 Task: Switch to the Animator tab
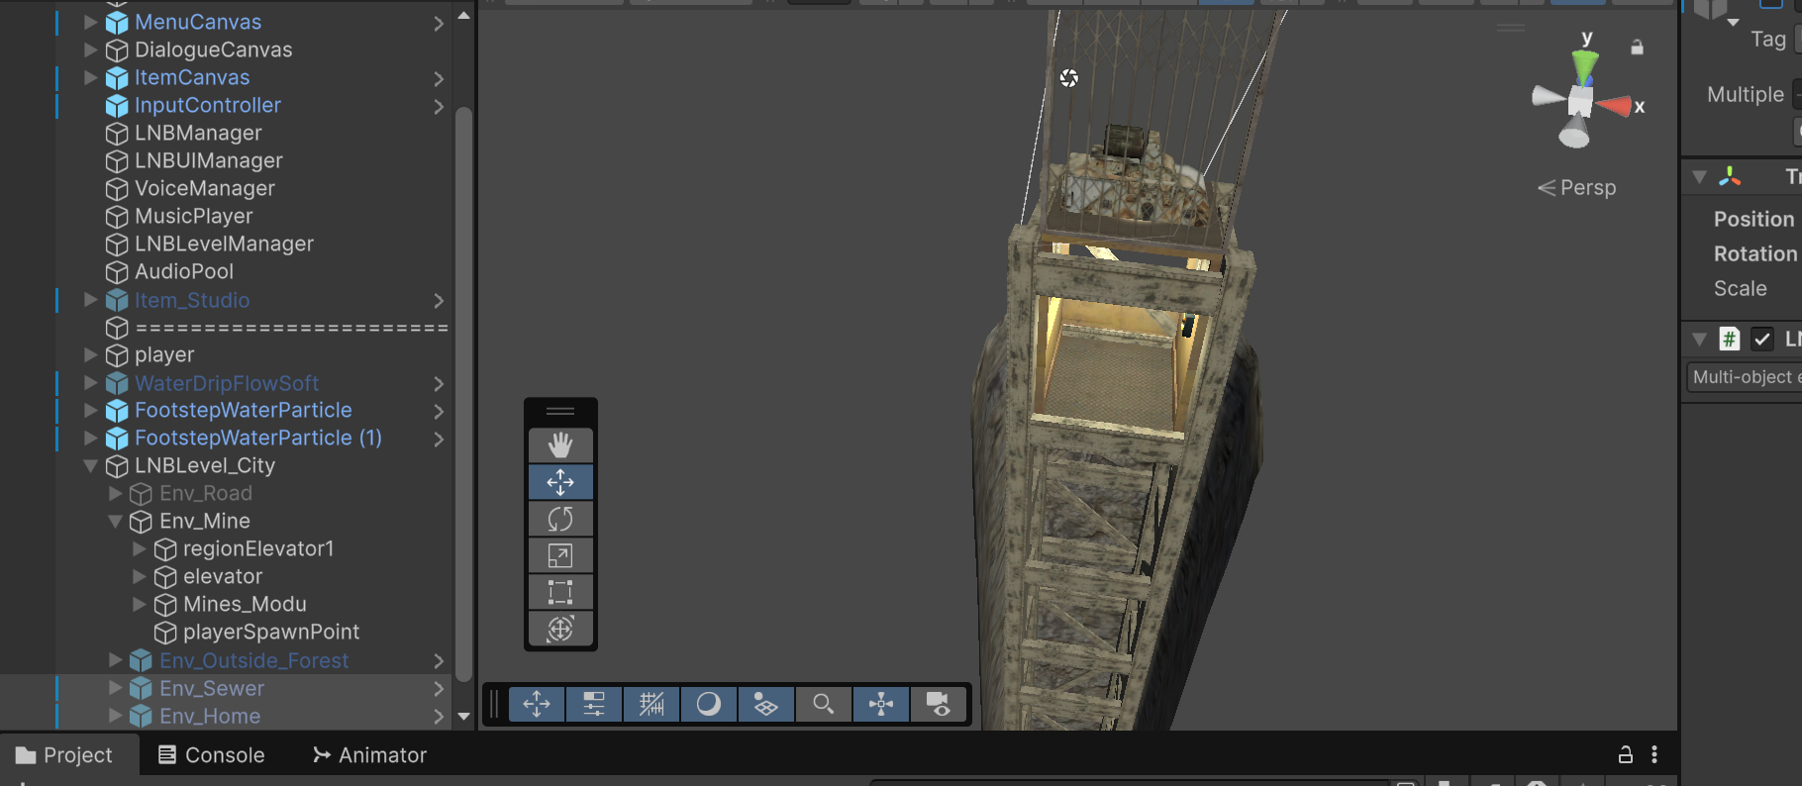(369, 755)
